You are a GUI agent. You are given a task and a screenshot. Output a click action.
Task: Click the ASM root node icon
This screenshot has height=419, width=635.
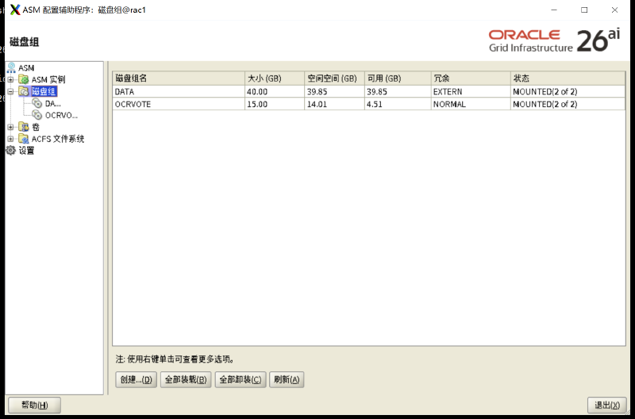[11, 67]
